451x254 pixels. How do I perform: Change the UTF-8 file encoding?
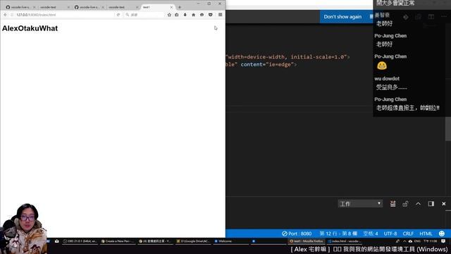pyautogui.click(x=390, y=234)
